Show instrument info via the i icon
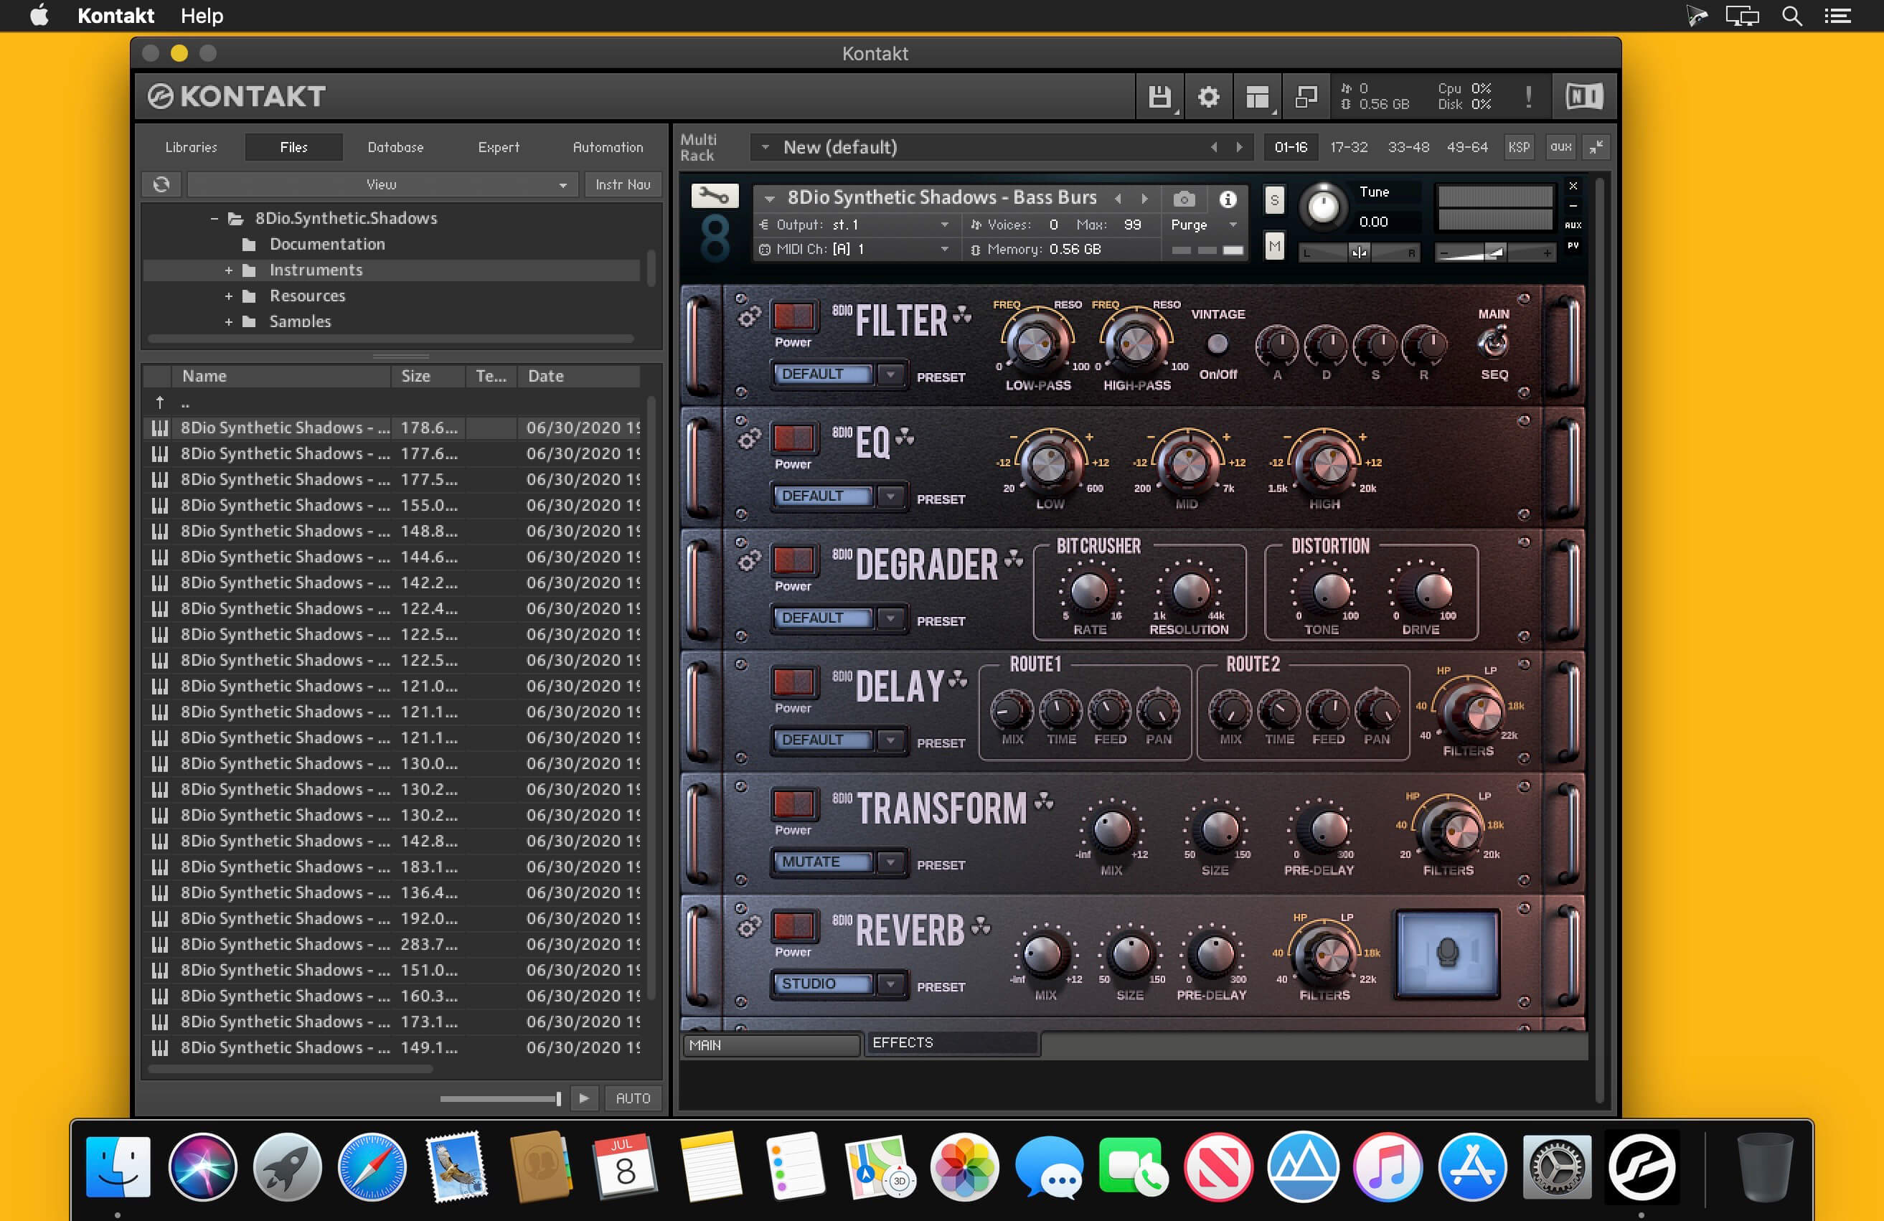1884x1221 pixels. pos(1228,199)
